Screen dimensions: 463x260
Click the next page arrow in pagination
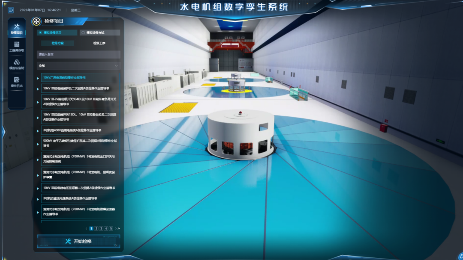[x=115, y=228]
